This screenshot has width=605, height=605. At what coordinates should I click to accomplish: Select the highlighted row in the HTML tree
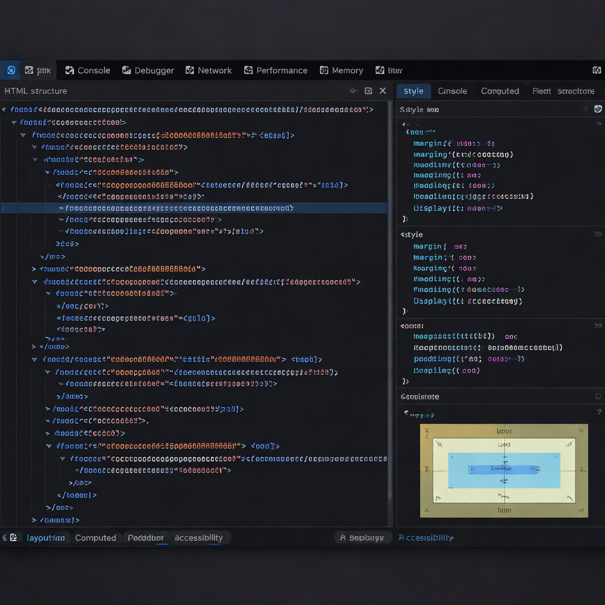(177, 208)
